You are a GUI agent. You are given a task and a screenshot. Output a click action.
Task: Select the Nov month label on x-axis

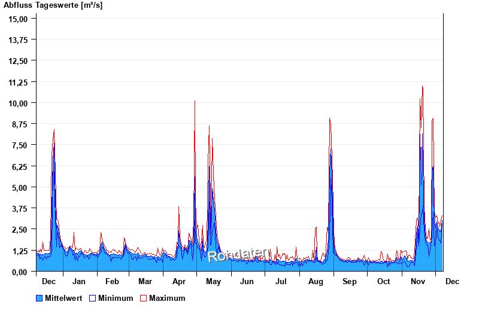pos(417,281)
